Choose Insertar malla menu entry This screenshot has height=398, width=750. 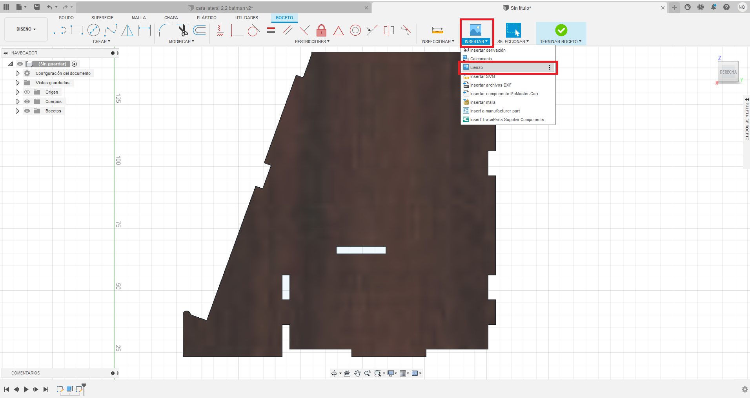pos(508,102)
